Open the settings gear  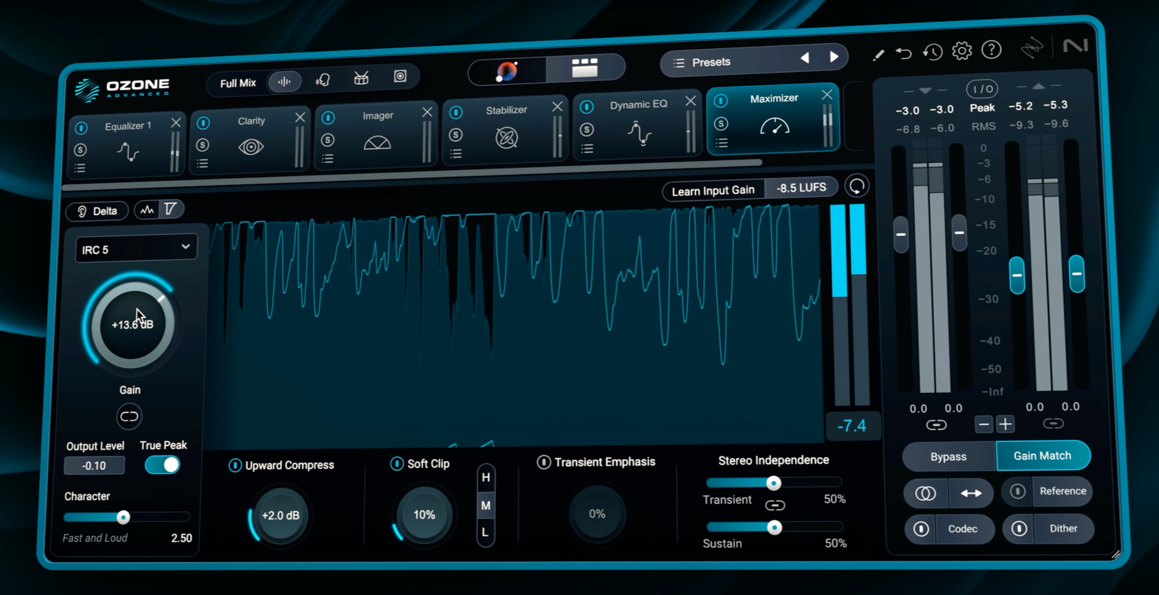coord(961,50)
